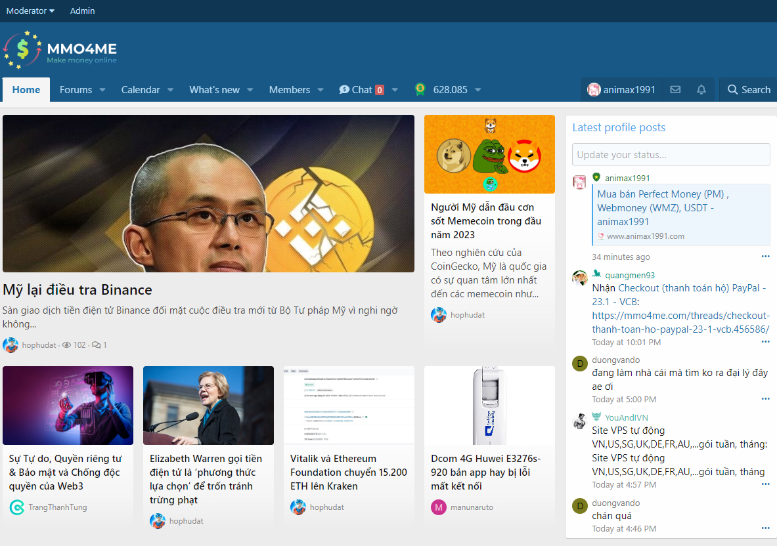Open the Home tab
This screenshot has width=777, height=546.
26,90
